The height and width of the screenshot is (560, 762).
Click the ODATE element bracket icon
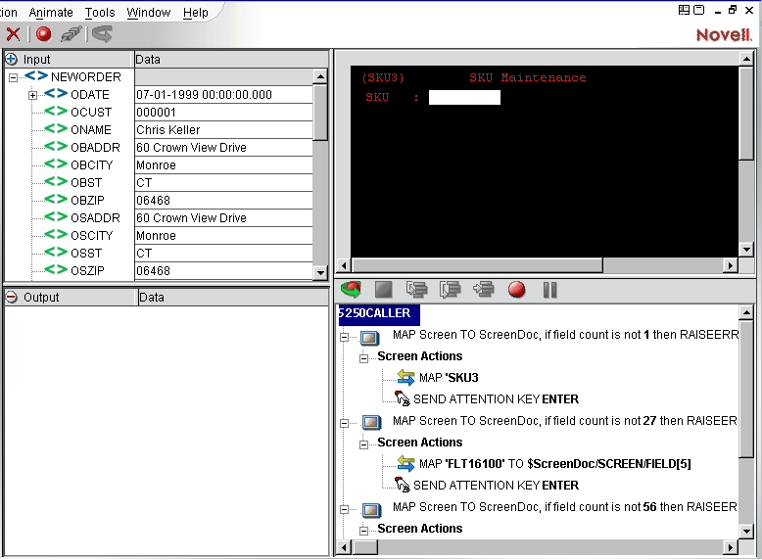coord(56,94)
